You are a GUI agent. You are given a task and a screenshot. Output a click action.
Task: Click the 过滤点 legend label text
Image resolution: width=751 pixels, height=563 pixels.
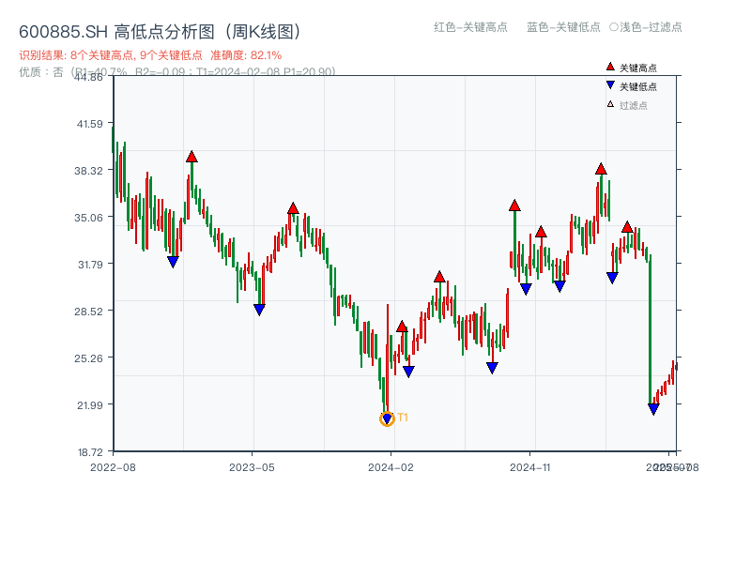[x=634, y=105]
